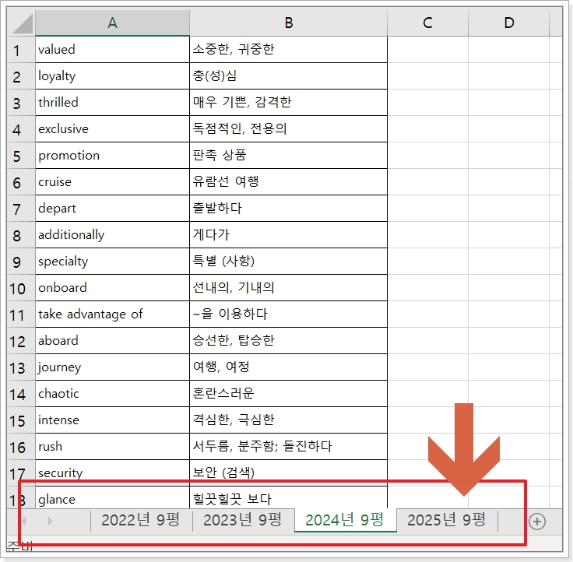Click cell containing 'rush'
573x562 pixels.
pos(112,447)
